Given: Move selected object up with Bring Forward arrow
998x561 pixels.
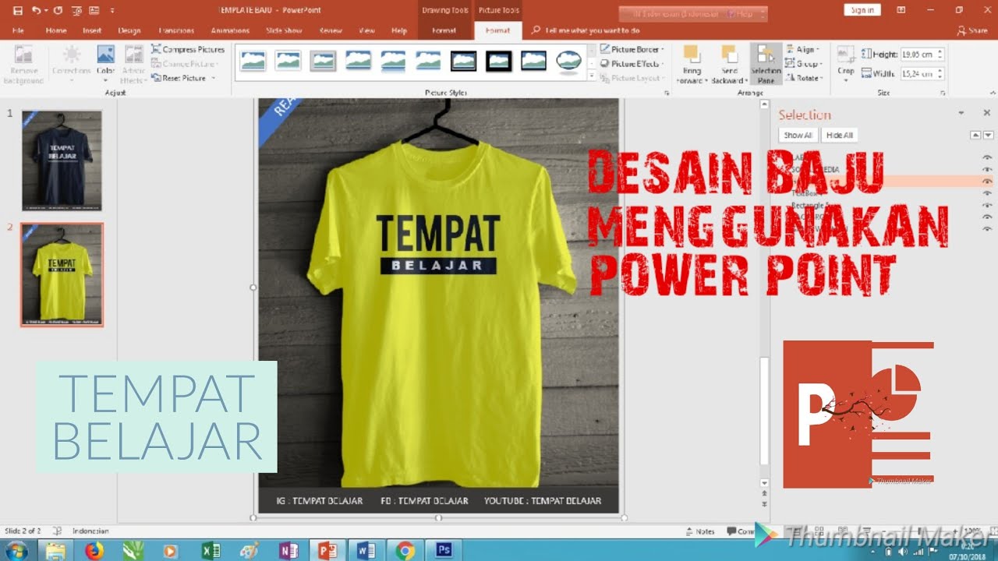Looking at the screenshot, I should (x=975, y=135).
